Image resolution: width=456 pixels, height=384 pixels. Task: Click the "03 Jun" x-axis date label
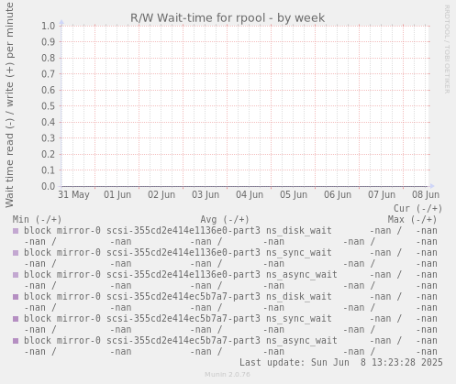(206, 194)
